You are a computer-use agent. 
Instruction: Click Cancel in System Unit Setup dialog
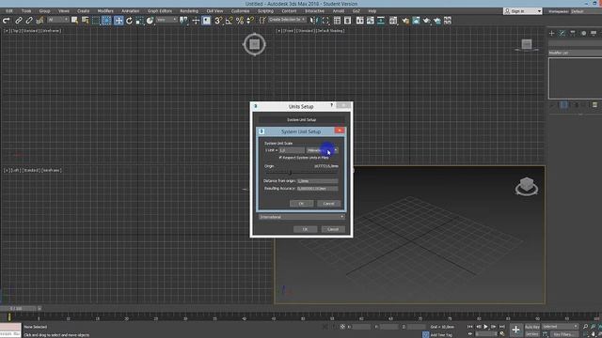coord(328,204)
